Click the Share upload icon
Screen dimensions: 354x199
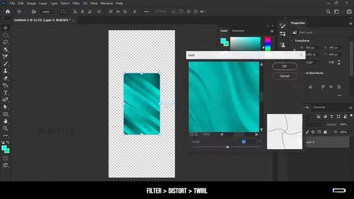point(349,12)
